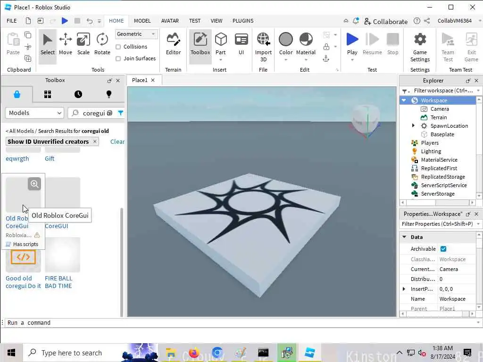This screenshot has width=483, height=362.
Task: Enable the Join Surfaces checkbox
Action: tap(118, 58)
